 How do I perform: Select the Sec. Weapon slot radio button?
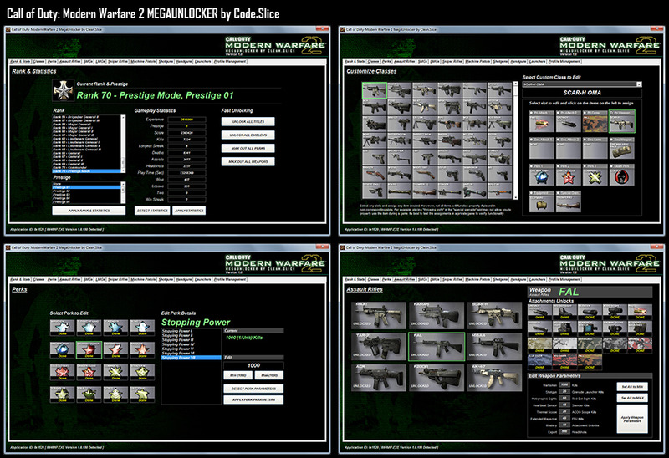coord(611,140)
